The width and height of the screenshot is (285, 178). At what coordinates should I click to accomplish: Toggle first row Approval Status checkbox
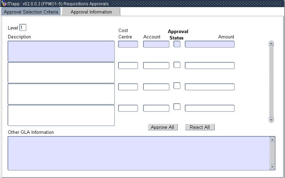point(177,44)
